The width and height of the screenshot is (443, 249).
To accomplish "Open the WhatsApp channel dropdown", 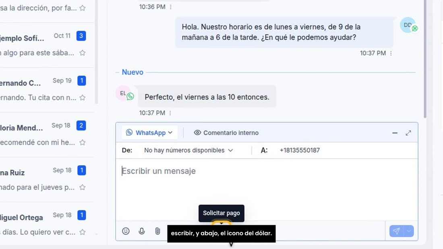I will tap(149, 133).
